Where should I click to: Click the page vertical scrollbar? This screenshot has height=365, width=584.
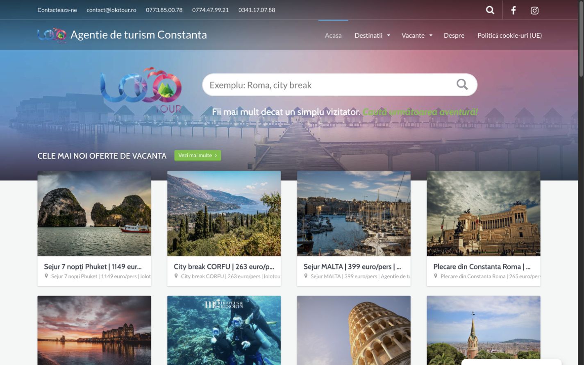click(x=581, y=38)
